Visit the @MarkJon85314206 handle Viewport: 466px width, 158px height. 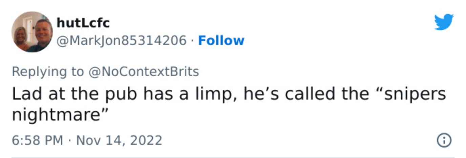123,41
